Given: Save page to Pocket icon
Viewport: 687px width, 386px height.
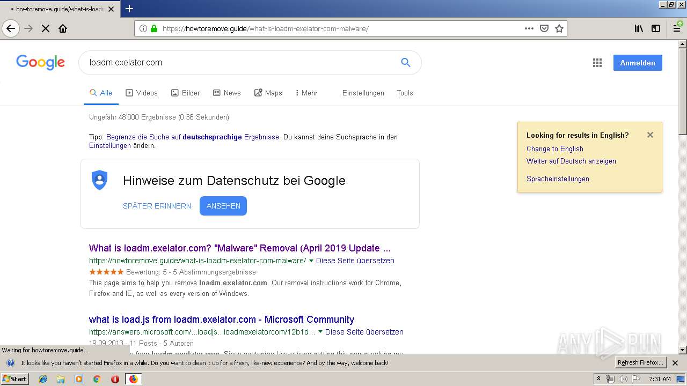Looking at the screenshot, I should point(544,28).
